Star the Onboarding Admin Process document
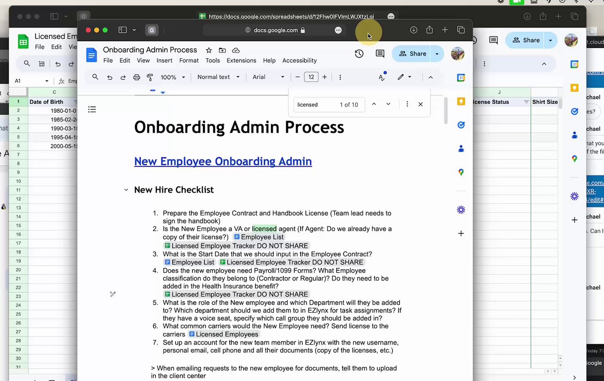This screenshot has width=604, height=381. (x=209, y=50)
